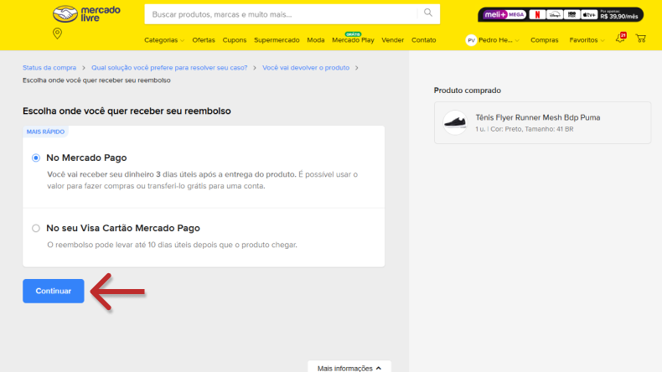Open the shopping cart icon

click(x=640, y=39)
